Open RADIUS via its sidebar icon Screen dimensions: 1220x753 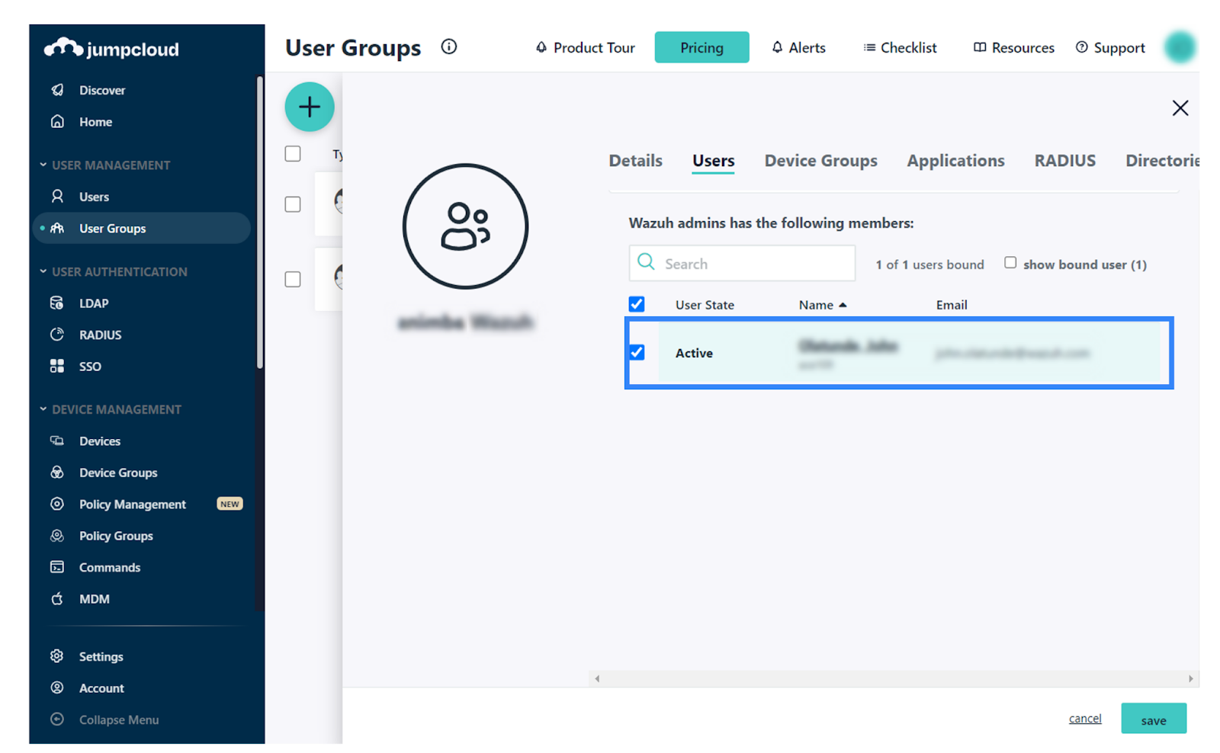pos(57,335)
